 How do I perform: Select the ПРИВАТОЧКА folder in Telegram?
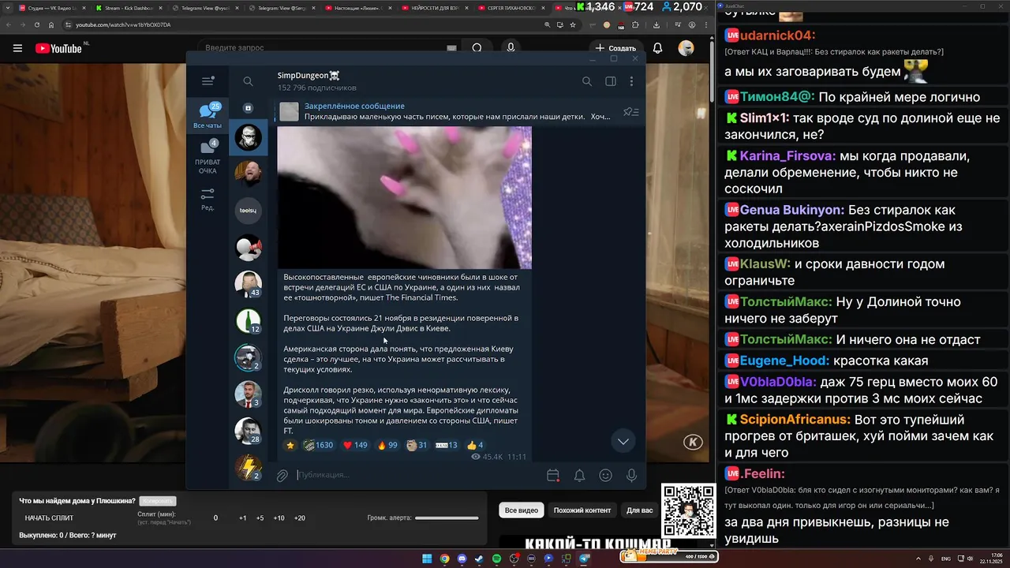pyautogui.click(x=208, y=158)
